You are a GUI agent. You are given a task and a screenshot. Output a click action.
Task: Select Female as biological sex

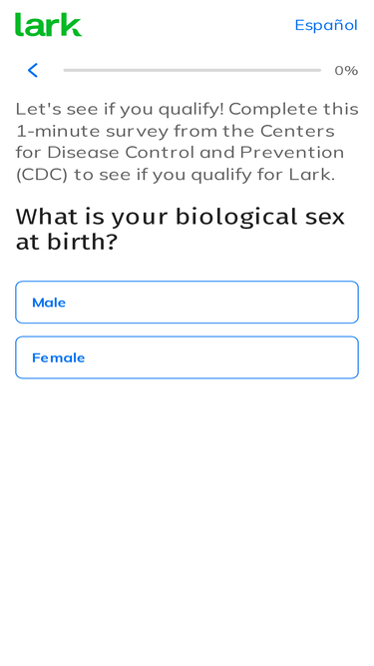click(187, 357)
